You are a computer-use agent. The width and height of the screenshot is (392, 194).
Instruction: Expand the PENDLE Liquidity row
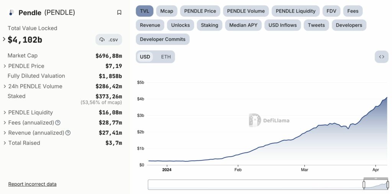tap(5, 112)
